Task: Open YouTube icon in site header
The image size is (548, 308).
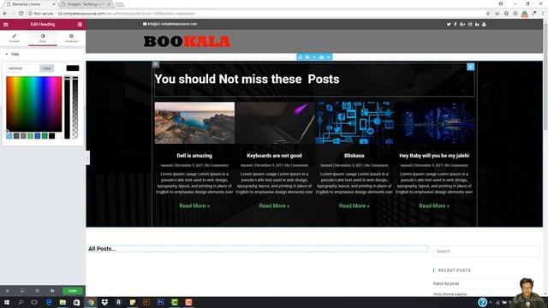Action: 484,25
